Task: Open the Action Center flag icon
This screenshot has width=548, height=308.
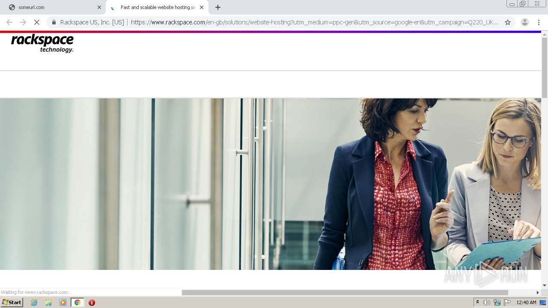Action: 507,302
